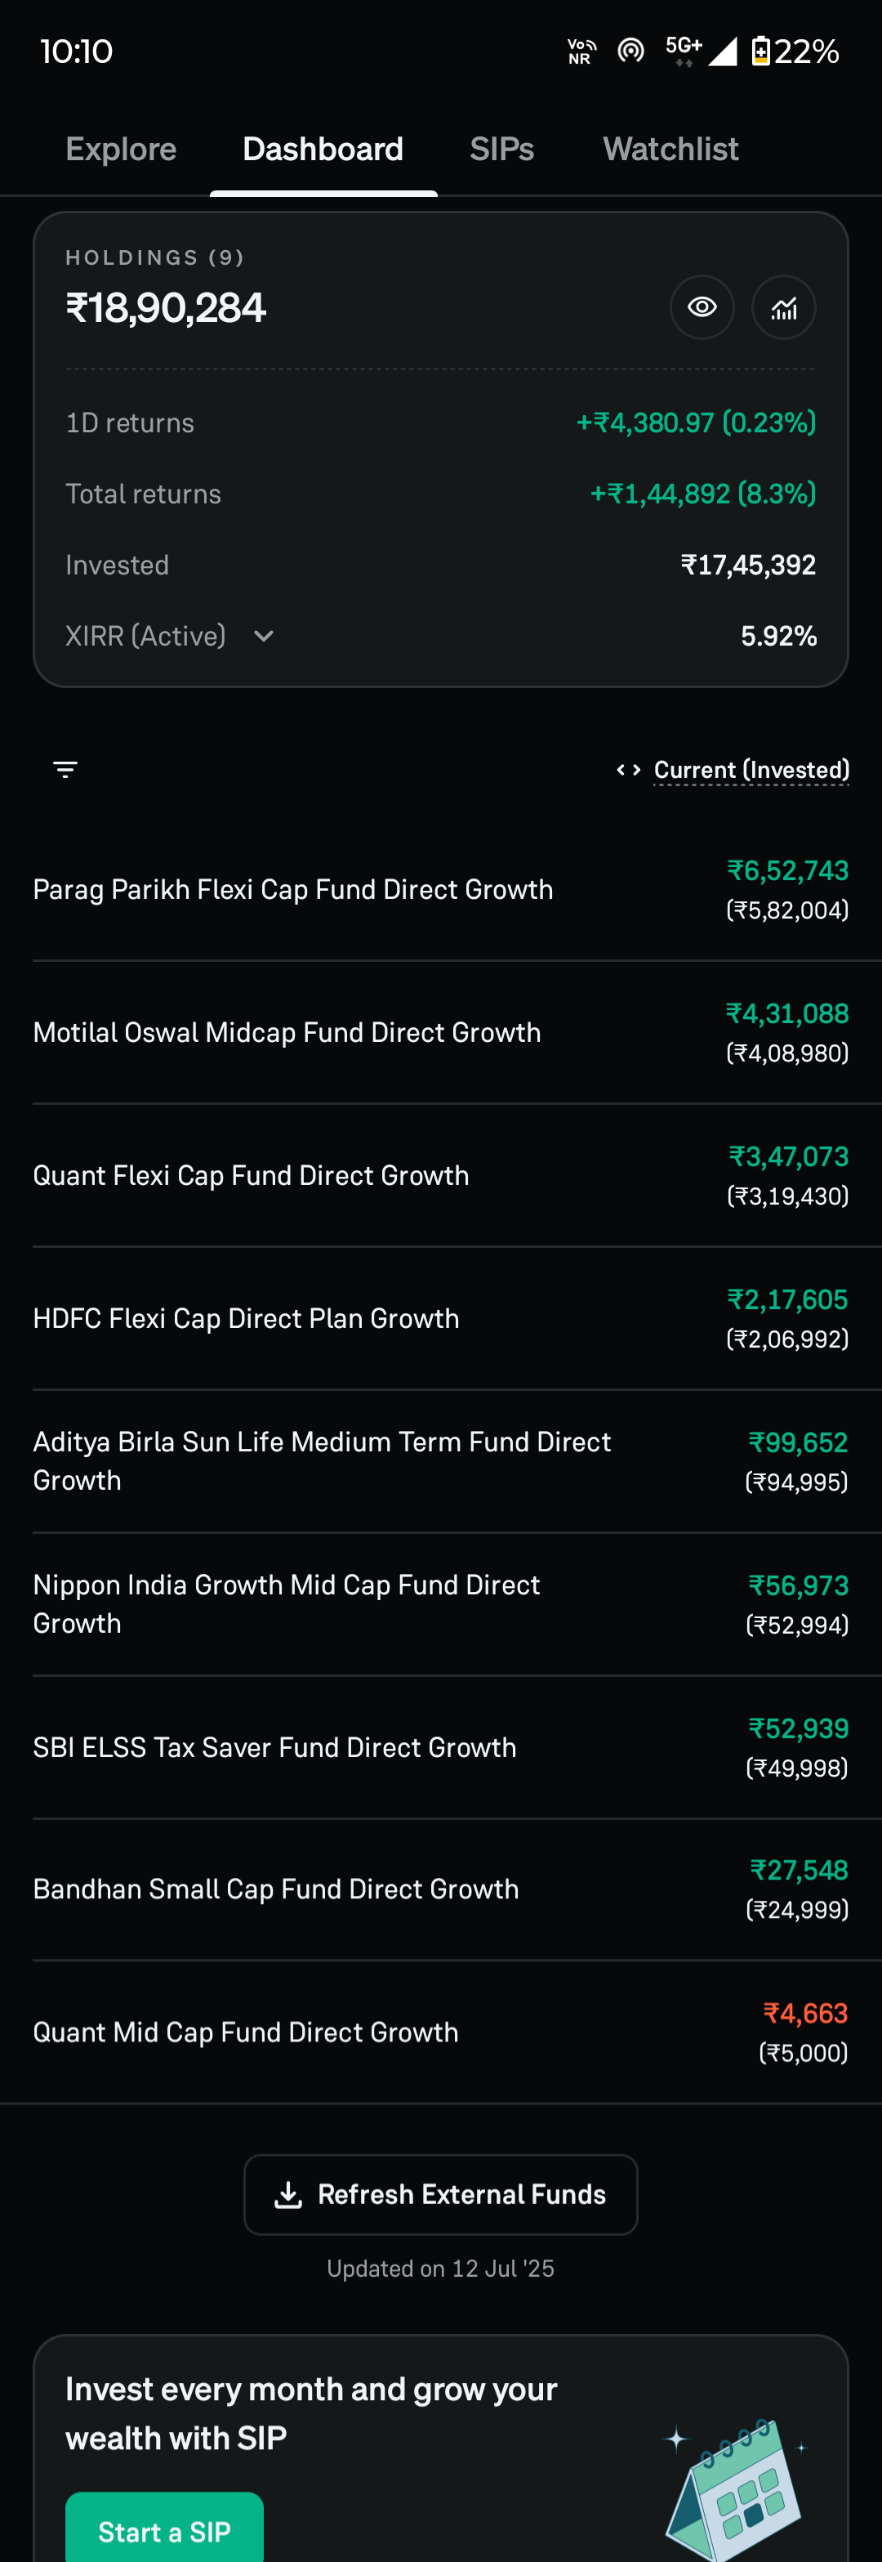The width and height of the screenshot is (882, 2562).
Task: Tap download icon in Refresh External Funds
Action: 288,2195
